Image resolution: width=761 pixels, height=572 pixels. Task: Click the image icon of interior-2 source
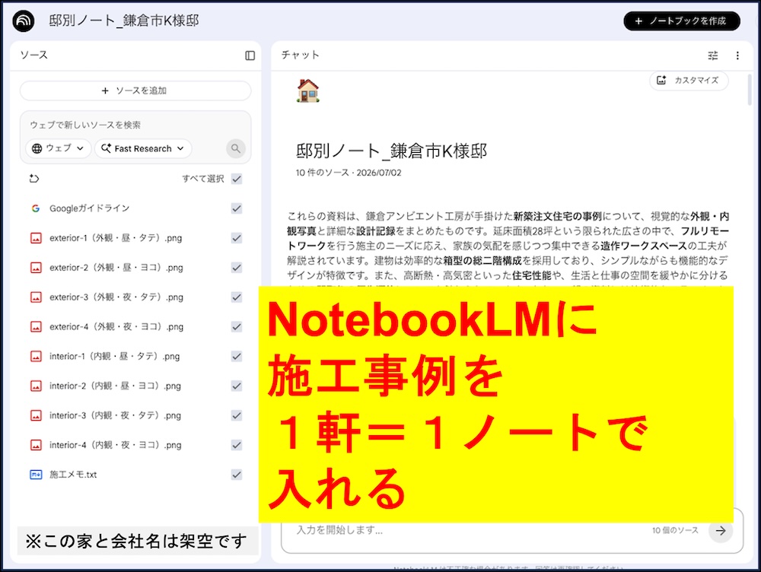(x=36, y=386)
